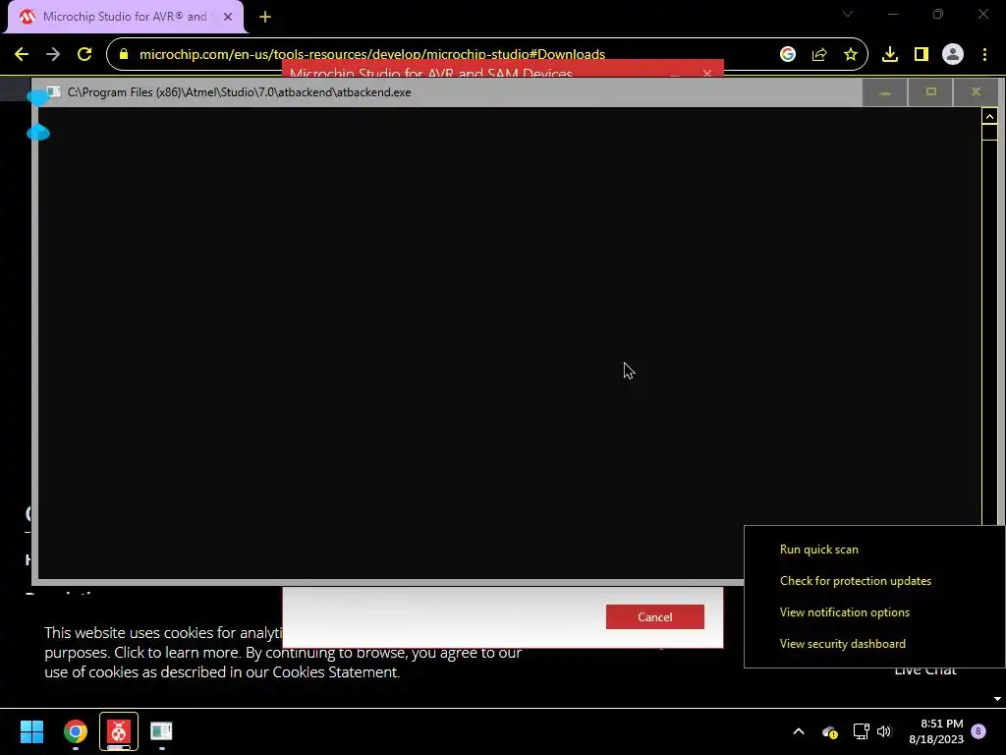Open OneDrive warning tray icon
This screenshot has width=1006, height=755.
[830, 731]
